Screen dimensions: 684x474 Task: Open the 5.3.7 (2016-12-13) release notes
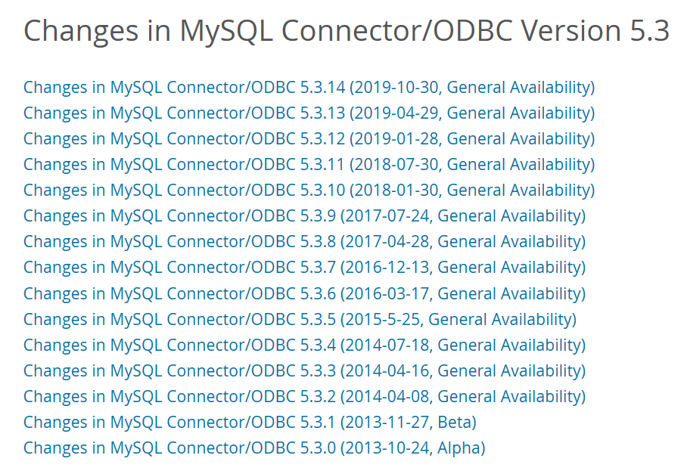(304, 268)
